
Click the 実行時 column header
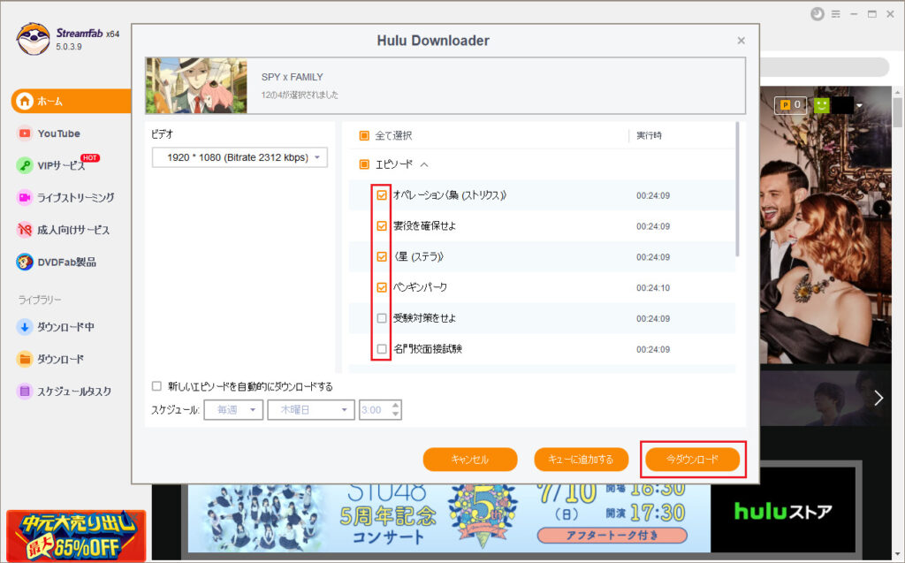pos(649,136)
